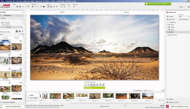Click the mirror image icon in floating toolbar
The height and width of the screenshot is (109, 190).
point(98,85)
